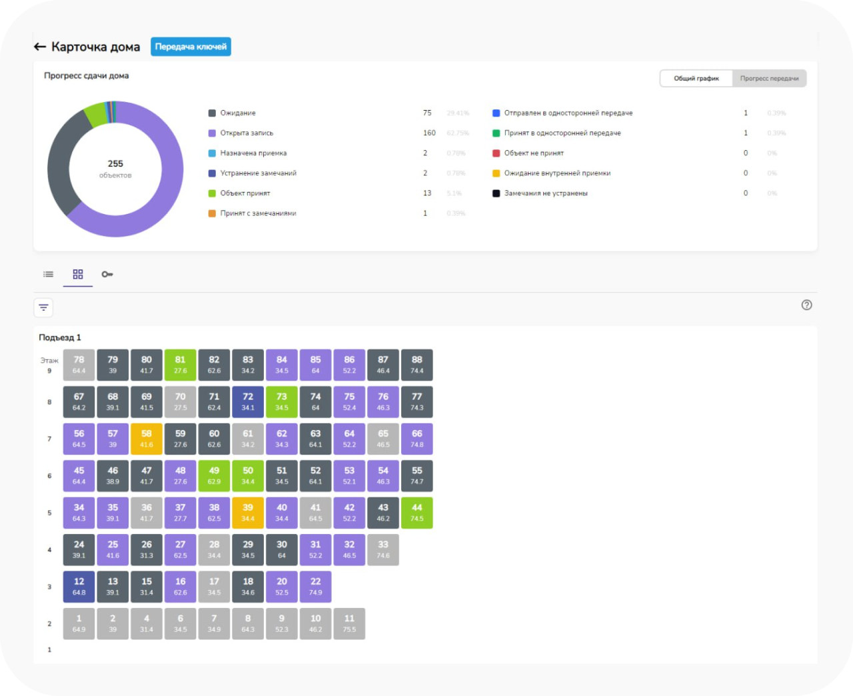Open apartment 66 tile
Image resolution: width=853 pixels, height=696 pixels.
(x=417, y=439)
